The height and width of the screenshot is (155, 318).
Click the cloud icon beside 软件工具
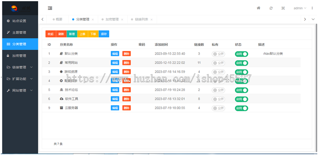coord(61,99)
